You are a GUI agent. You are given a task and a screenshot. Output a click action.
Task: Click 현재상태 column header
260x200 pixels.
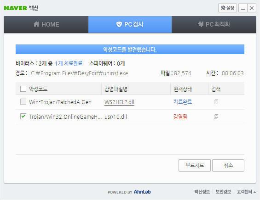183,89
